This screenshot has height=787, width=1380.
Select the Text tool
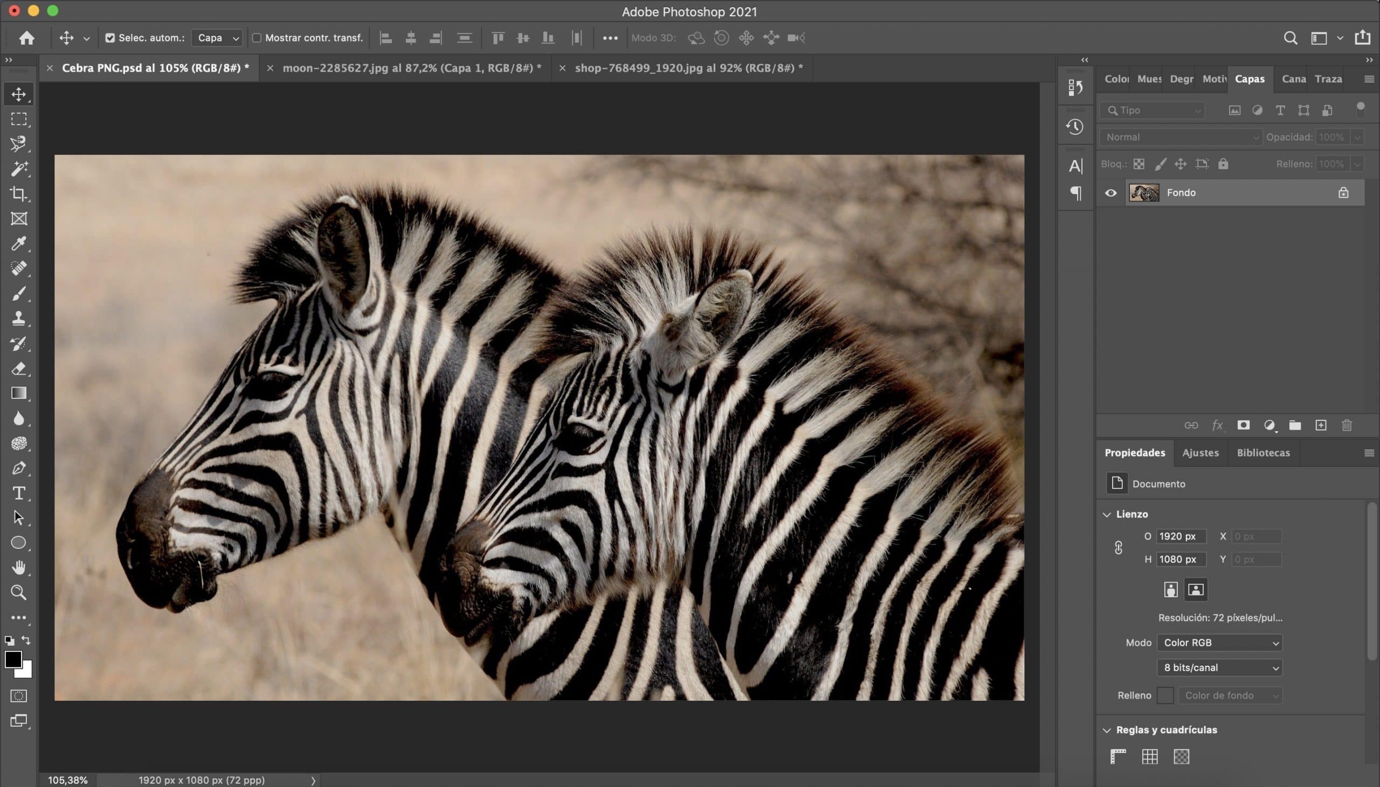(x=18, y=493)
